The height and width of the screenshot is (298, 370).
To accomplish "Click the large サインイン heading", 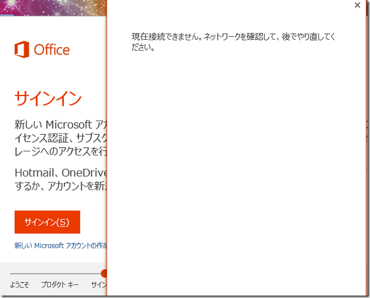I will (48, 98).
